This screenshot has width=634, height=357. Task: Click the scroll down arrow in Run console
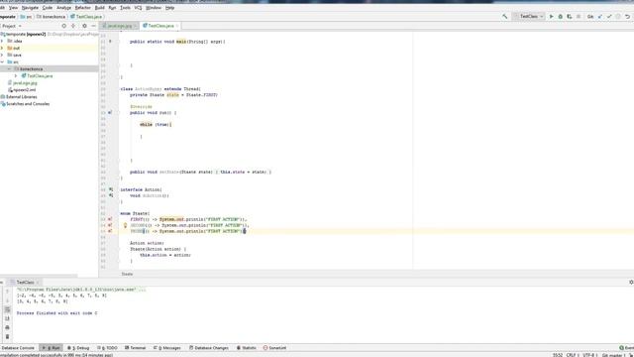tap(7, 300)
